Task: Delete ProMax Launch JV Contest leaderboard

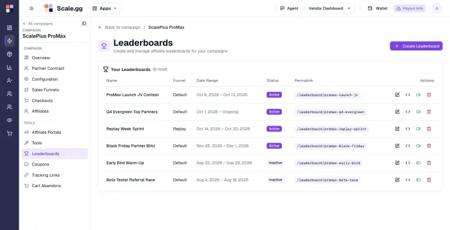Action: 429,95
